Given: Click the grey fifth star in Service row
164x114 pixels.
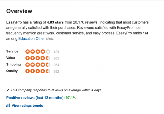Looking at the screenshot, I should pos(48,52).
